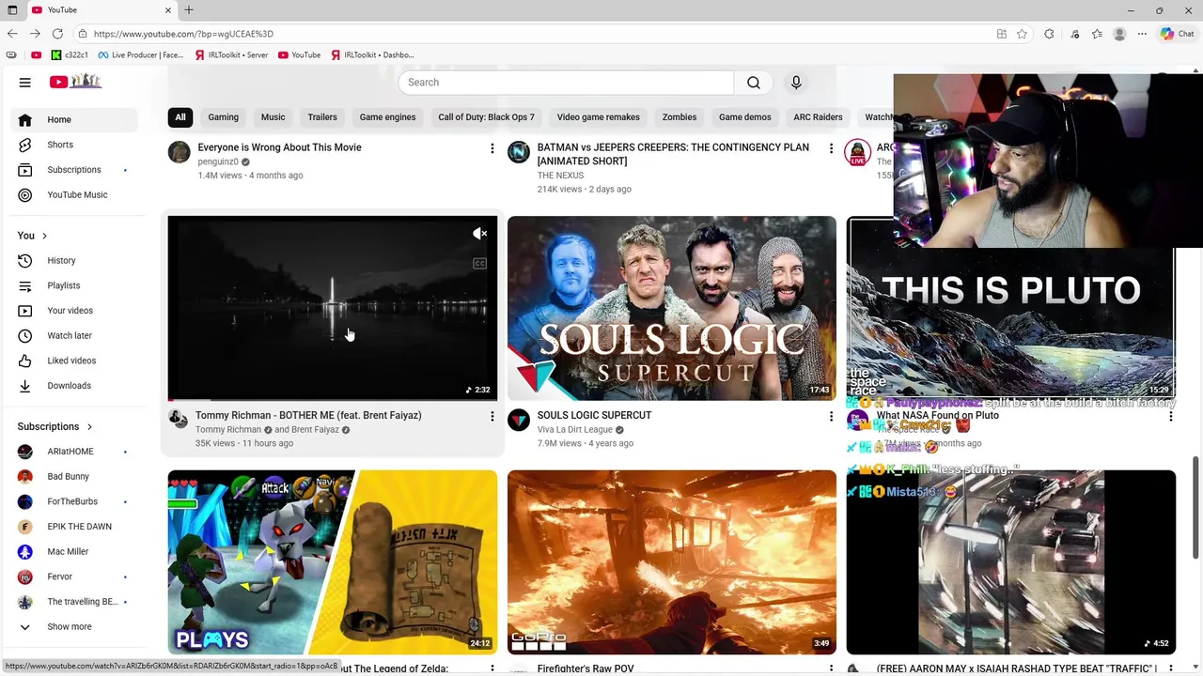Start voice search with the microphone
1203x676 pixels.
click(796, 83)
